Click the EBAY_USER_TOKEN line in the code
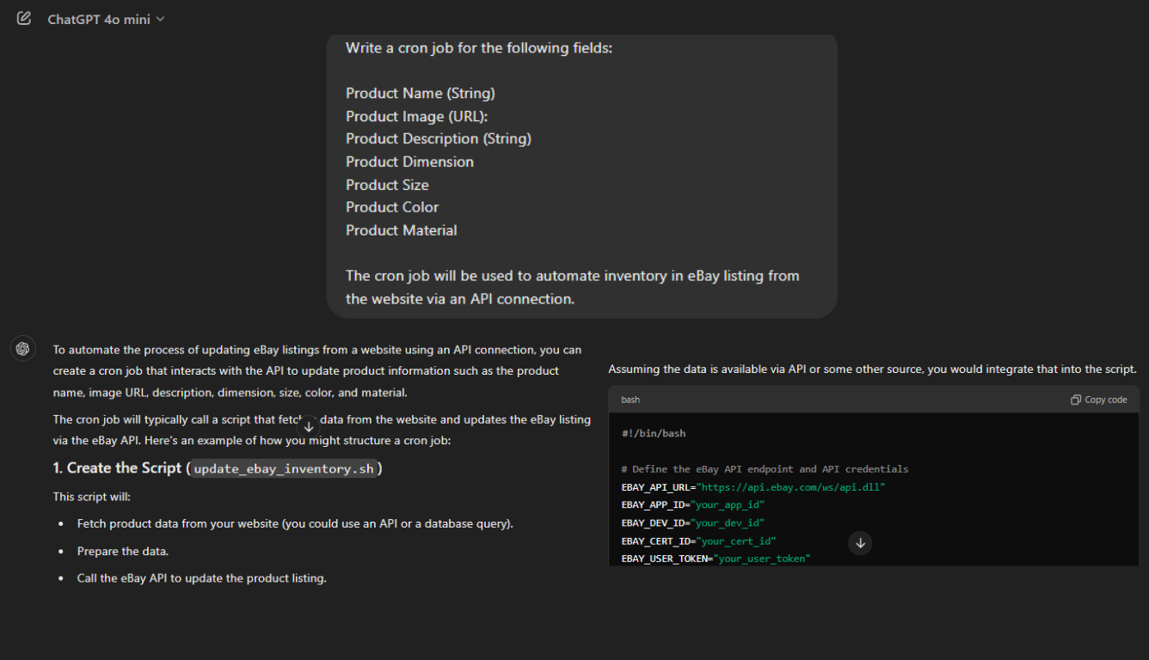This screenshot has width=1149, height=660. [716, 559]
